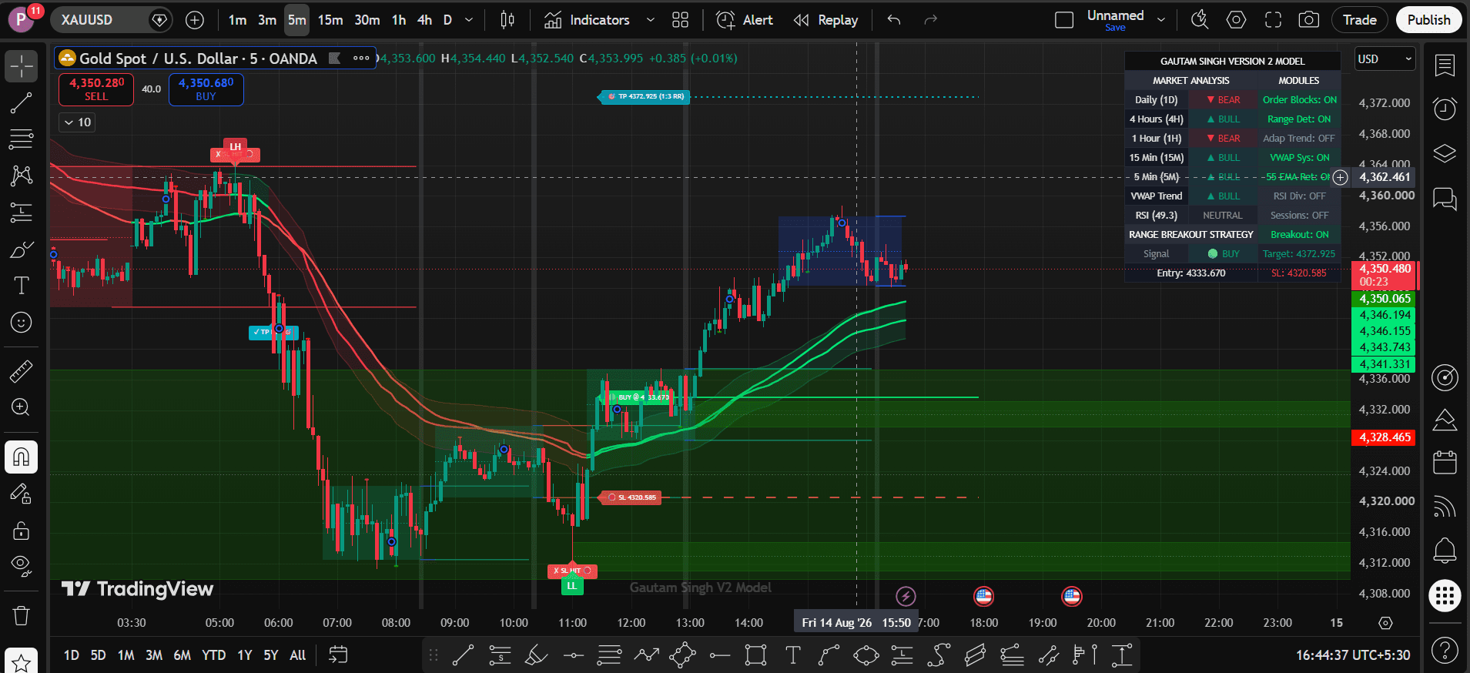Switch to the 15m timeframe
1470x673 pixels.
330,20
